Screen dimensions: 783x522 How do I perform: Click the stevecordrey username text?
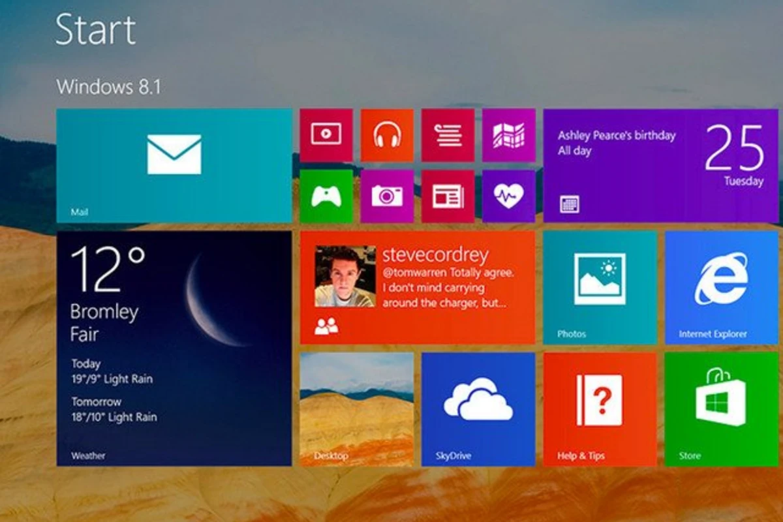point(435,254)
